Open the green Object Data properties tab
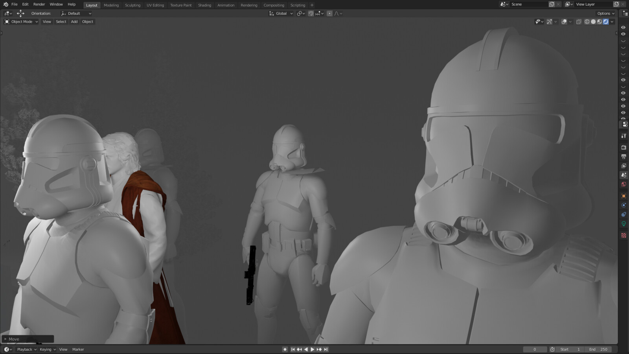 click(x=623, y=224)
